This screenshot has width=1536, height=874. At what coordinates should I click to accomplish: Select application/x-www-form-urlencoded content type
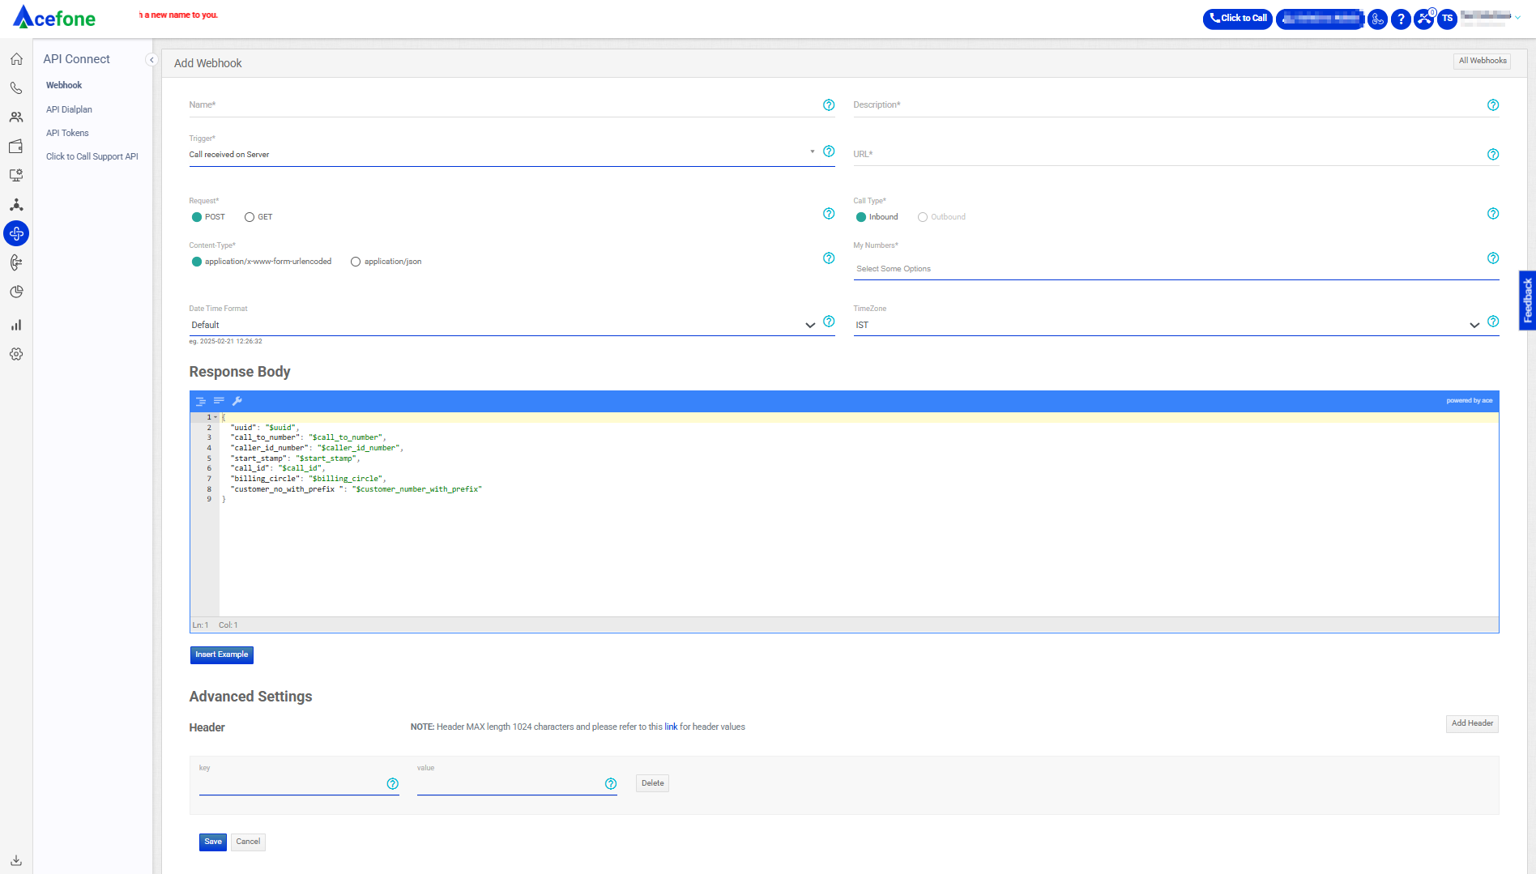[x=197, y=262]
